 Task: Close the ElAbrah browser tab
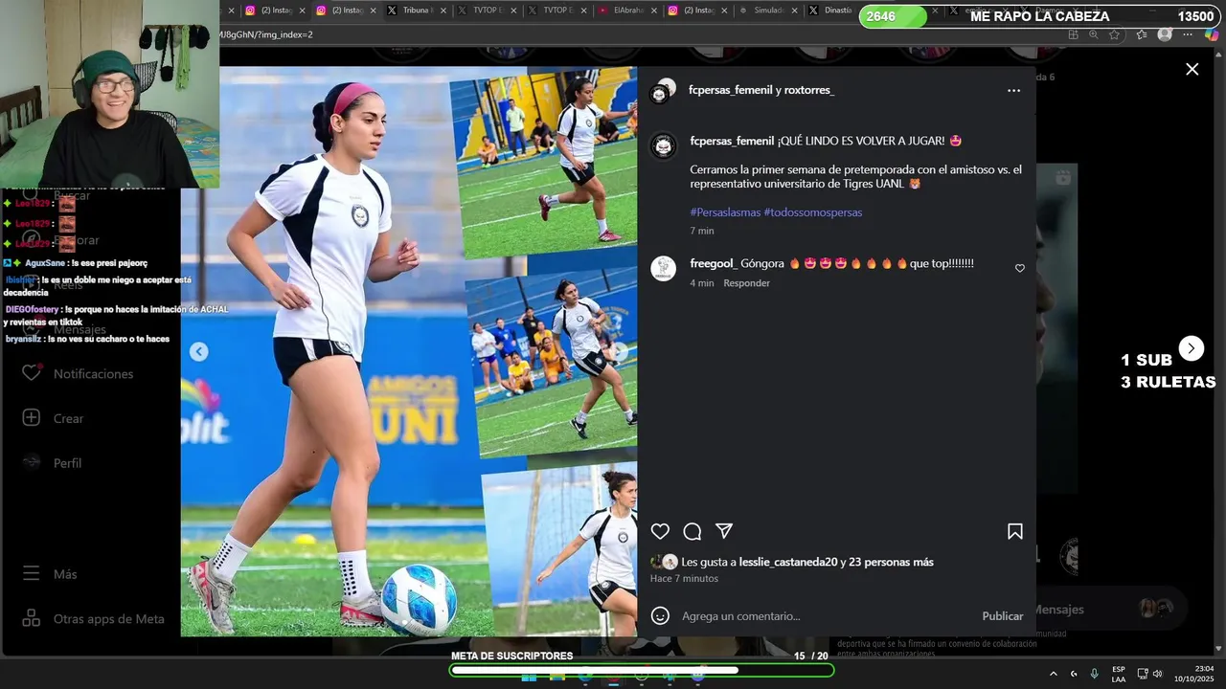653,11
